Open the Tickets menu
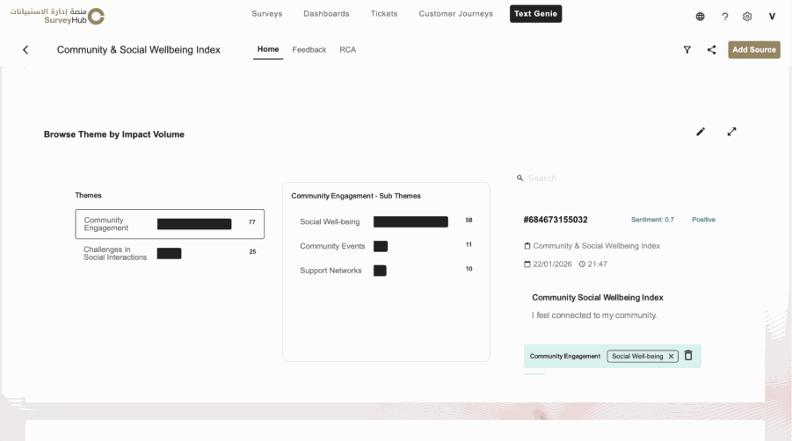This screenshot has height=441, width=792. pos(384,14)
